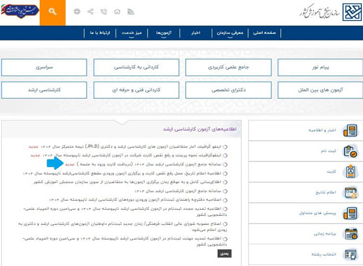Open اطلاعیه اعلام تاریخ، محل رفع نقص notice
This screenshot has width=363, height=266.
[122, 174]
